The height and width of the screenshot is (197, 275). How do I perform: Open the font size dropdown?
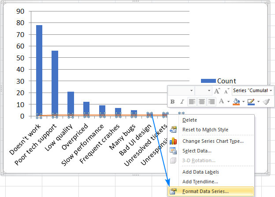pos(210,90)
